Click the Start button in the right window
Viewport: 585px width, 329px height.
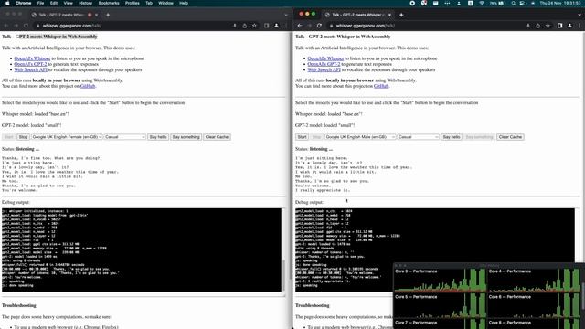tap(303, 137)
